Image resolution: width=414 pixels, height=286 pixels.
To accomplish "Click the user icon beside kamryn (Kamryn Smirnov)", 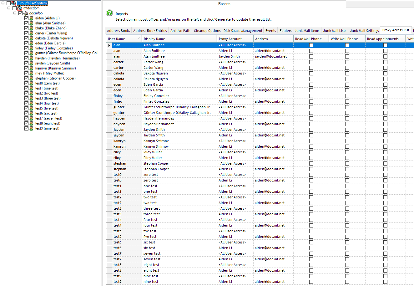I will click(x=31, y=68).
